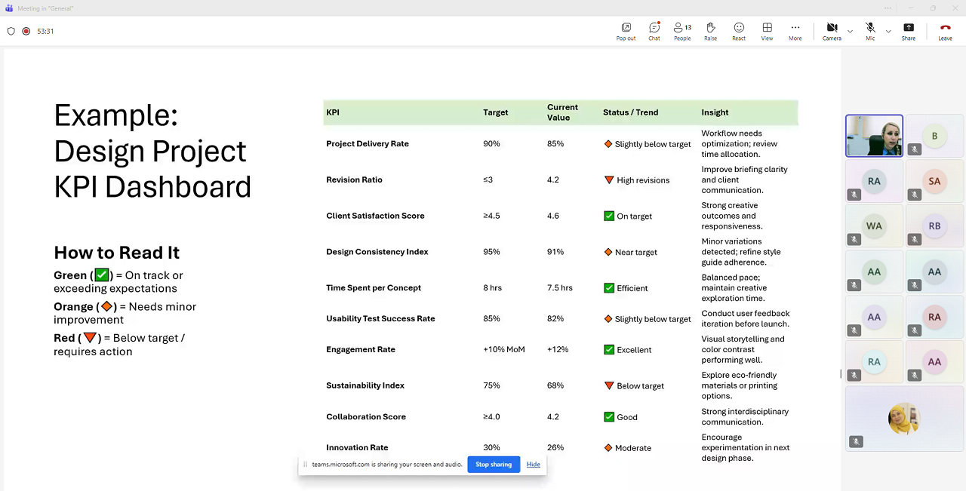Select participant tile SA

coord(934,181)
